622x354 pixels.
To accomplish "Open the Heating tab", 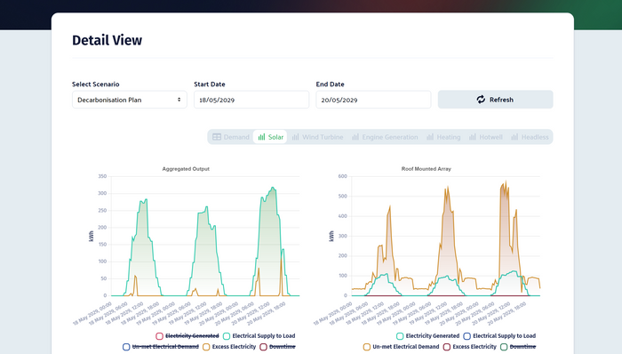I will coord(443,137).
